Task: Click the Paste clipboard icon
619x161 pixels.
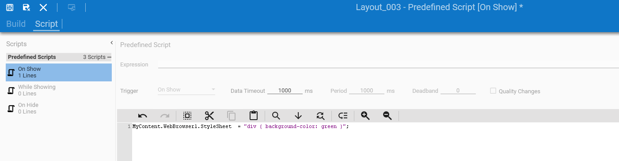Action: pos(254,116)
